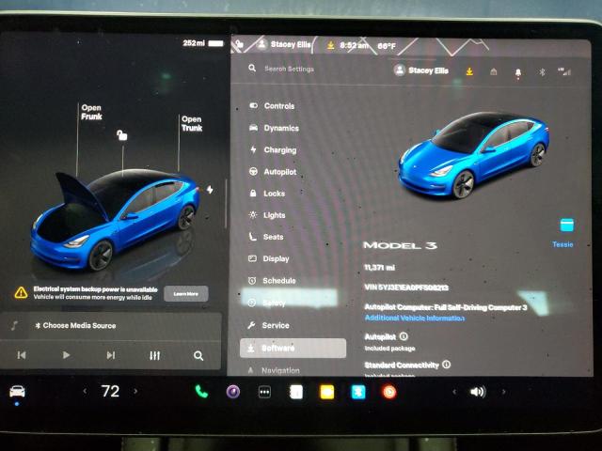Toggle mute via the speaker volume icon
602x451 pixels.
pos(478,392)
